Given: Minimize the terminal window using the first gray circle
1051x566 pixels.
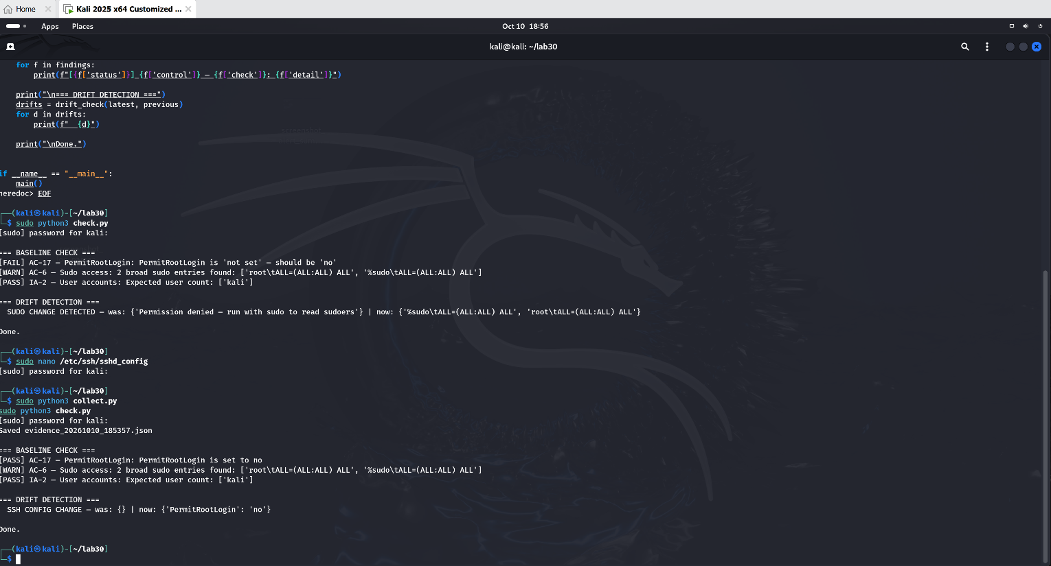Looking at the screenshot, I should tap(1010, 47).
